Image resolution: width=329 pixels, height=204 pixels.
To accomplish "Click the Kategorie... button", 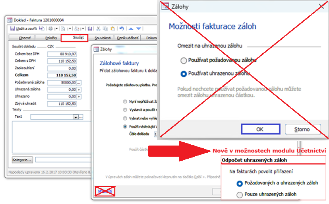I will point(22,160).
